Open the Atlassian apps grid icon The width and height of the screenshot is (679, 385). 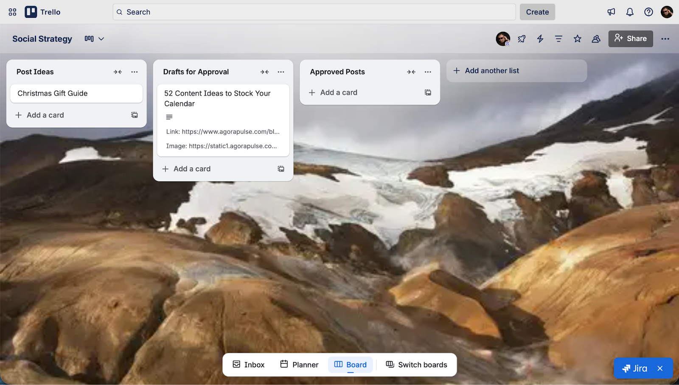tap(12, 12)
